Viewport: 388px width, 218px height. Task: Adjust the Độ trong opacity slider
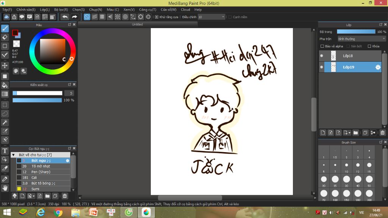356,32
